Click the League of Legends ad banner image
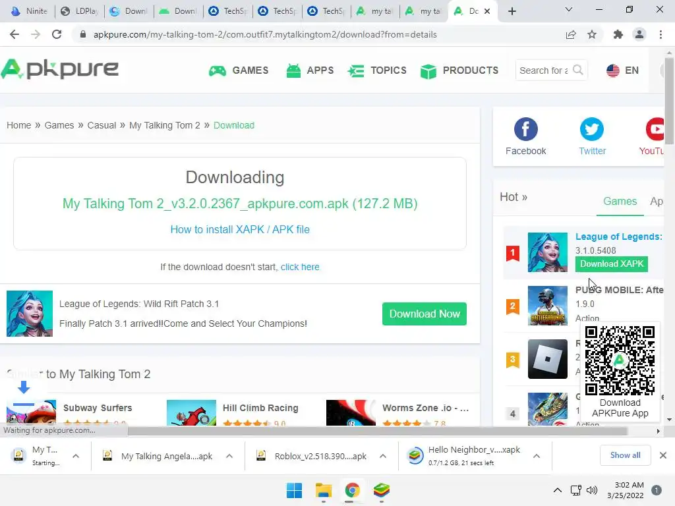 (x=30, y=314)
